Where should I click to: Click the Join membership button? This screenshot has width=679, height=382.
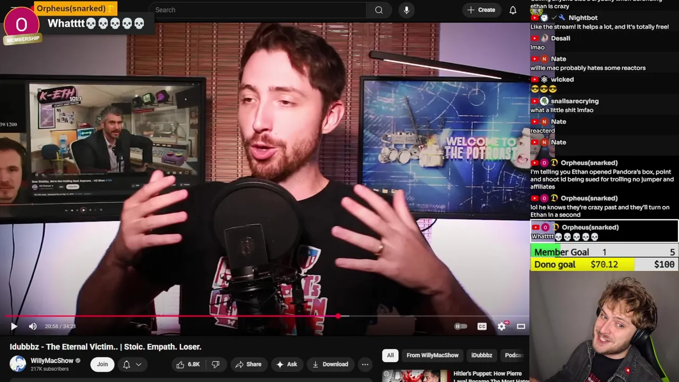tap(102, 364)
